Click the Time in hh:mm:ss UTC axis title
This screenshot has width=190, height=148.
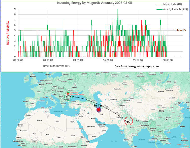tap(56, 66)
